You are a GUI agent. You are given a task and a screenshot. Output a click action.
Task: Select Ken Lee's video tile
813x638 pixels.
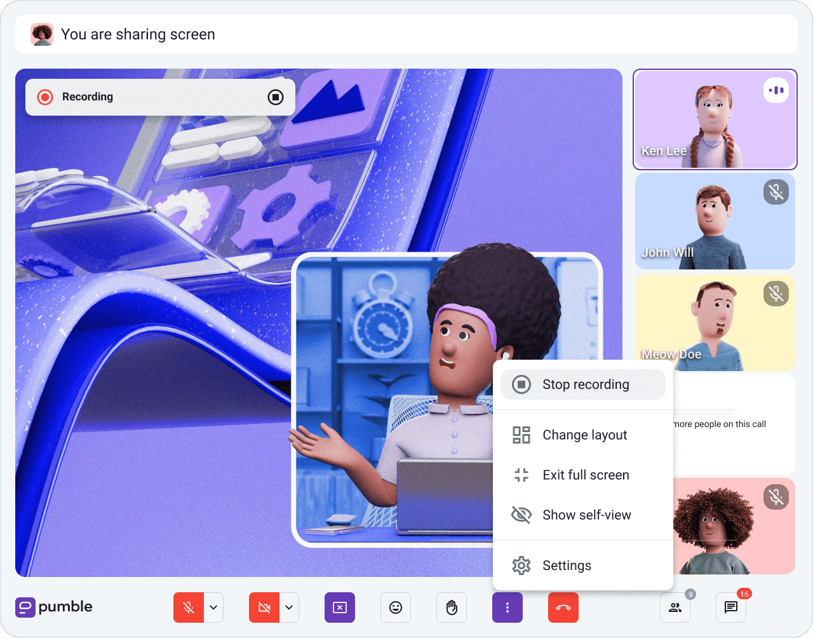click(x=715, y=119)
